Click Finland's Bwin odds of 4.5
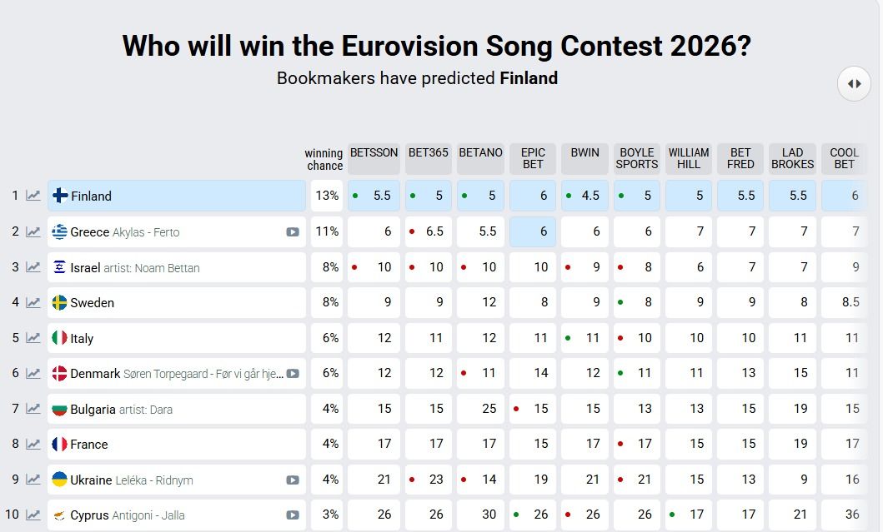Viewport: 883px width, 532px height. click(x=585, y=196)
